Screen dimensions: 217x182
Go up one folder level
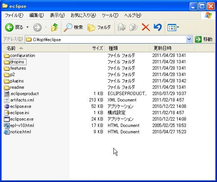point(54,27)
